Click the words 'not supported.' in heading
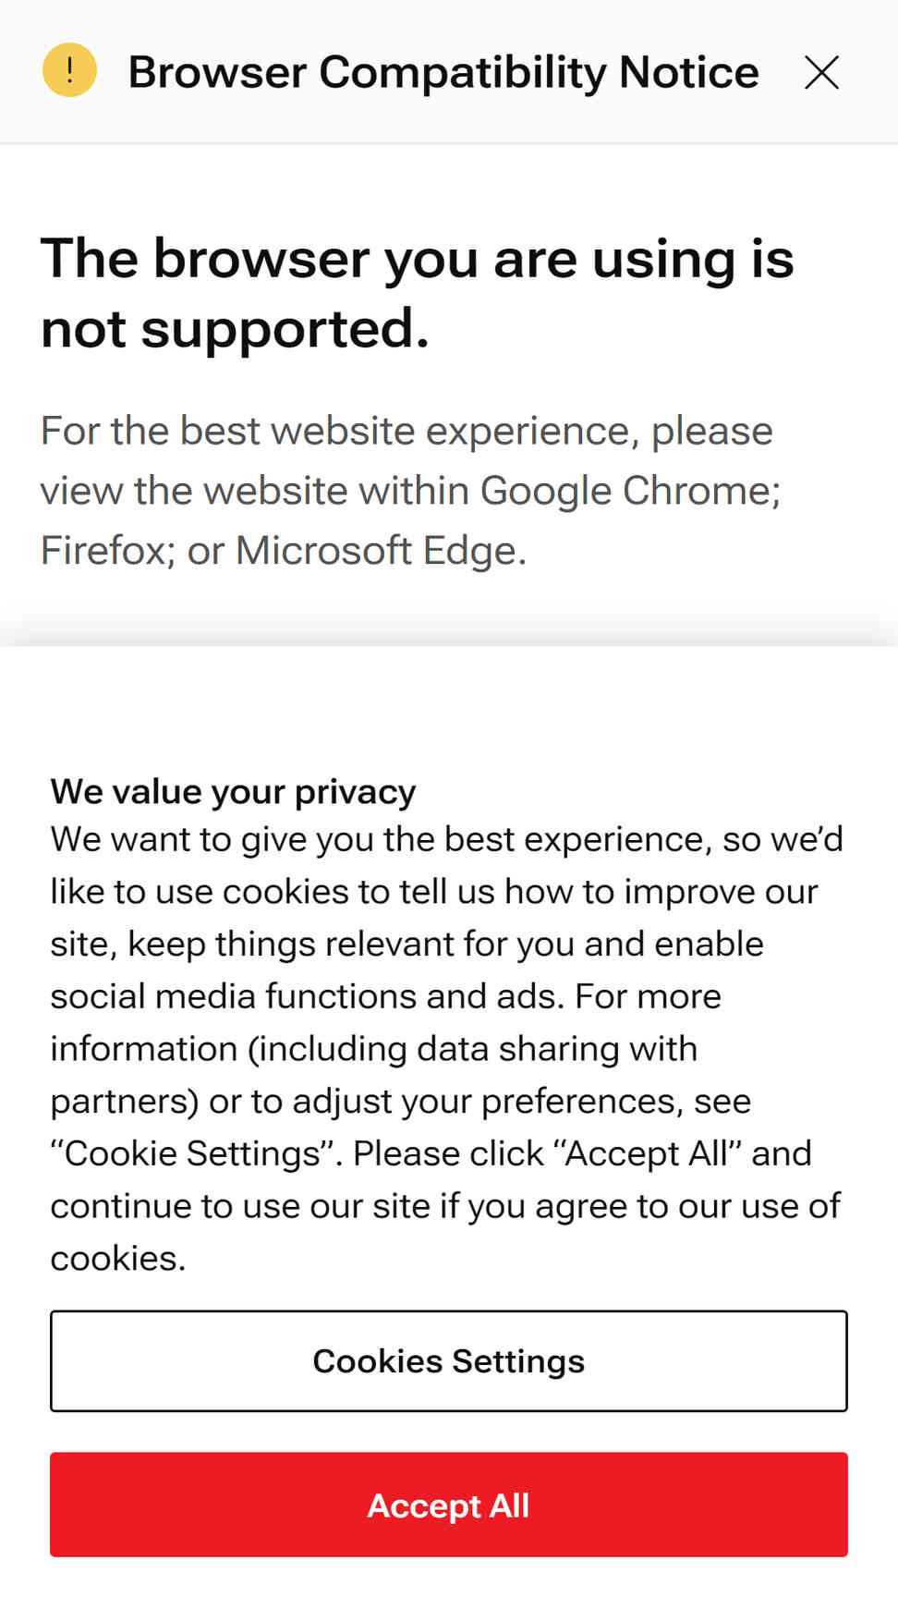Viewport: 898px width, 1597px height. [x=236, y=329]
